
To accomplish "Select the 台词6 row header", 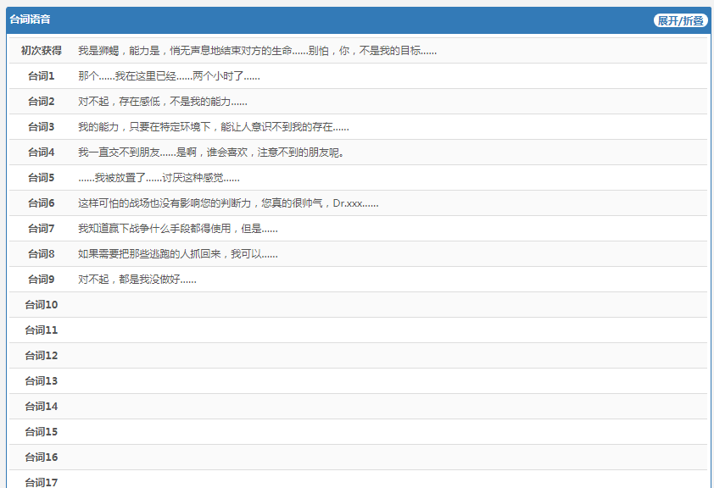I will [41, 203].
